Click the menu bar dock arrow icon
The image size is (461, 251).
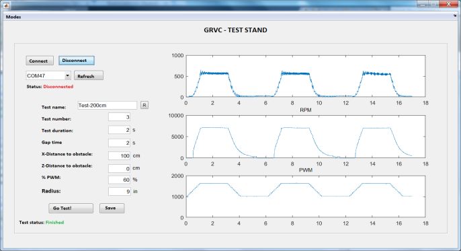455,16
